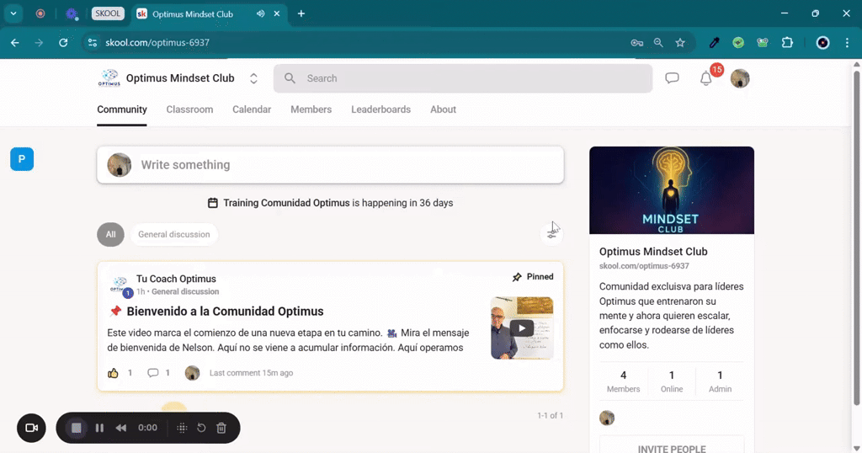Click Last comment 15m ago text
This screenshot has height=453, width=862.
tap(251, 373)
